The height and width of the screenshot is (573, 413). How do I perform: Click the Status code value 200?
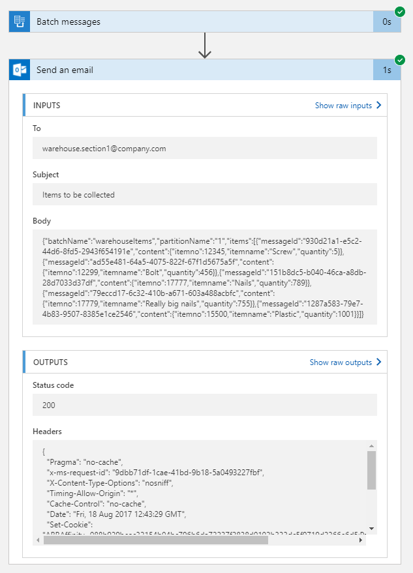49,405
